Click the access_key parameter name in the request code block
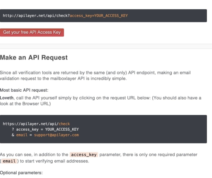Viewport: 212px width, 178px height. click(x=27, y=129)
